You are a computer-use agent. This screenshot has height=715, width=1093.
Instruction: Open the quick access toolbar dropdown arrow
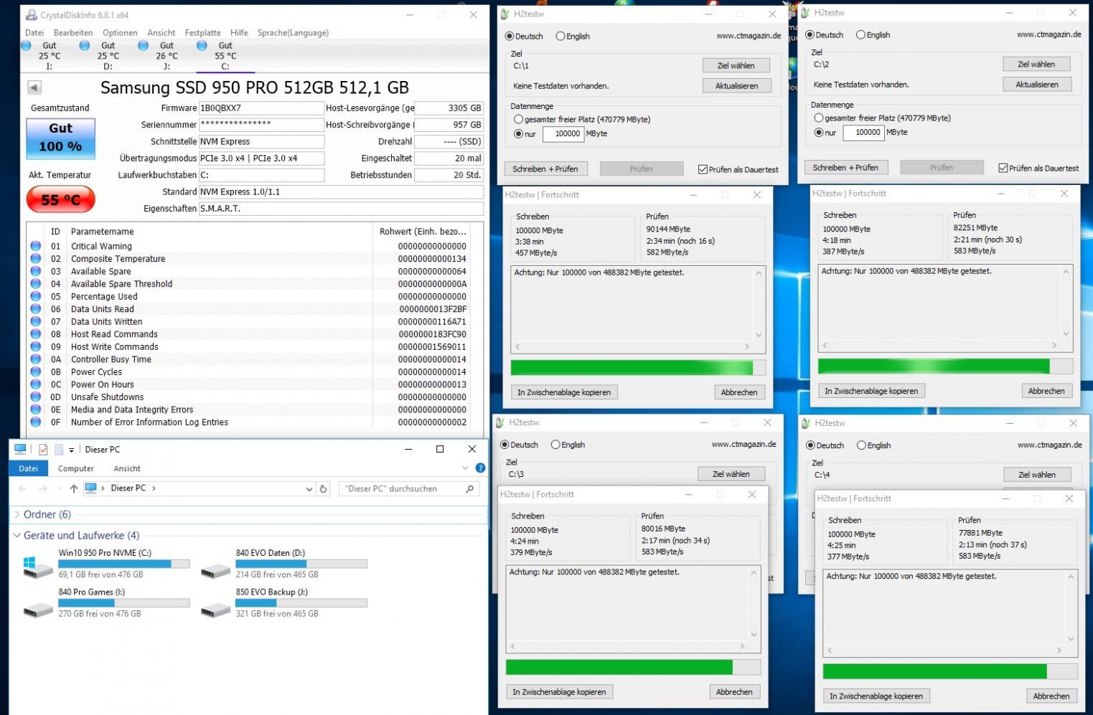71,450
